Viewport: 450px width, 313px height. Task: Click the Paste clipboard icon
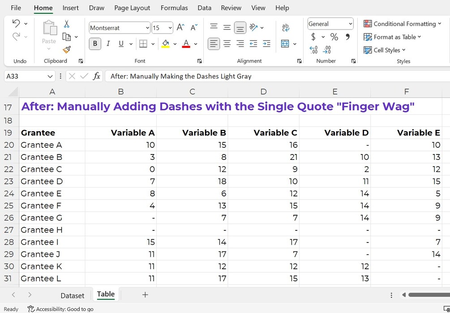pyautogui.click(x=49, y=28)
